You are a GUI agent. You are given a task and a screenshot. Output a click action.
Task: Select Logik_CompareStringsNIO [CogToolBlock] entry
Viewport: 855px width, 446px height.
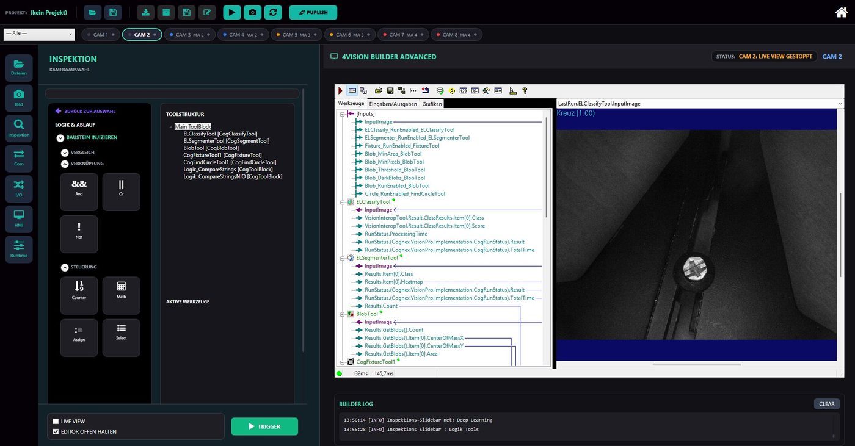pyautogui.click(x=233, y=176)
